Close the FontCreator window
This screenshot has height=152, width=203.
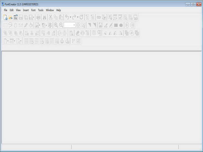point(199,4)
